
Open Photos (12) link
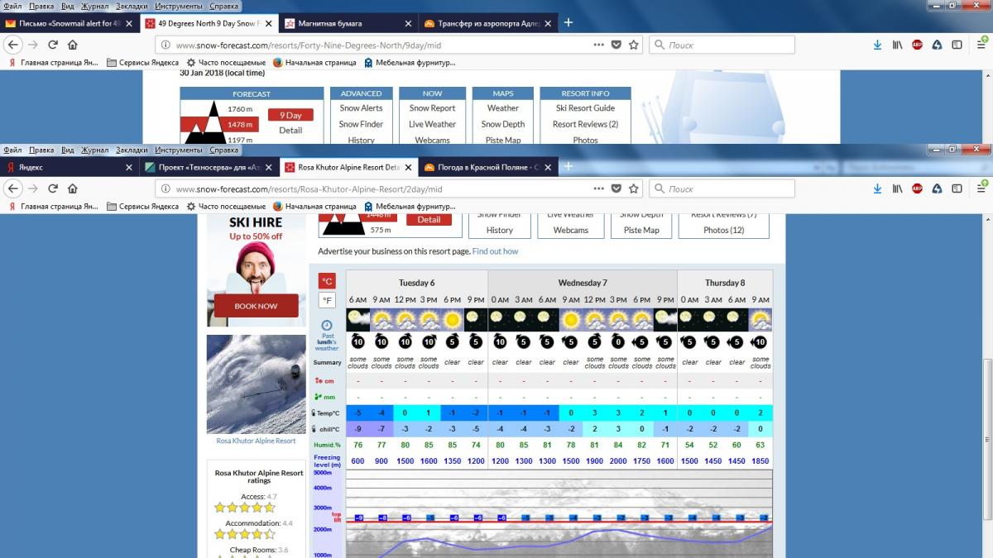click(x=723, y=230)
